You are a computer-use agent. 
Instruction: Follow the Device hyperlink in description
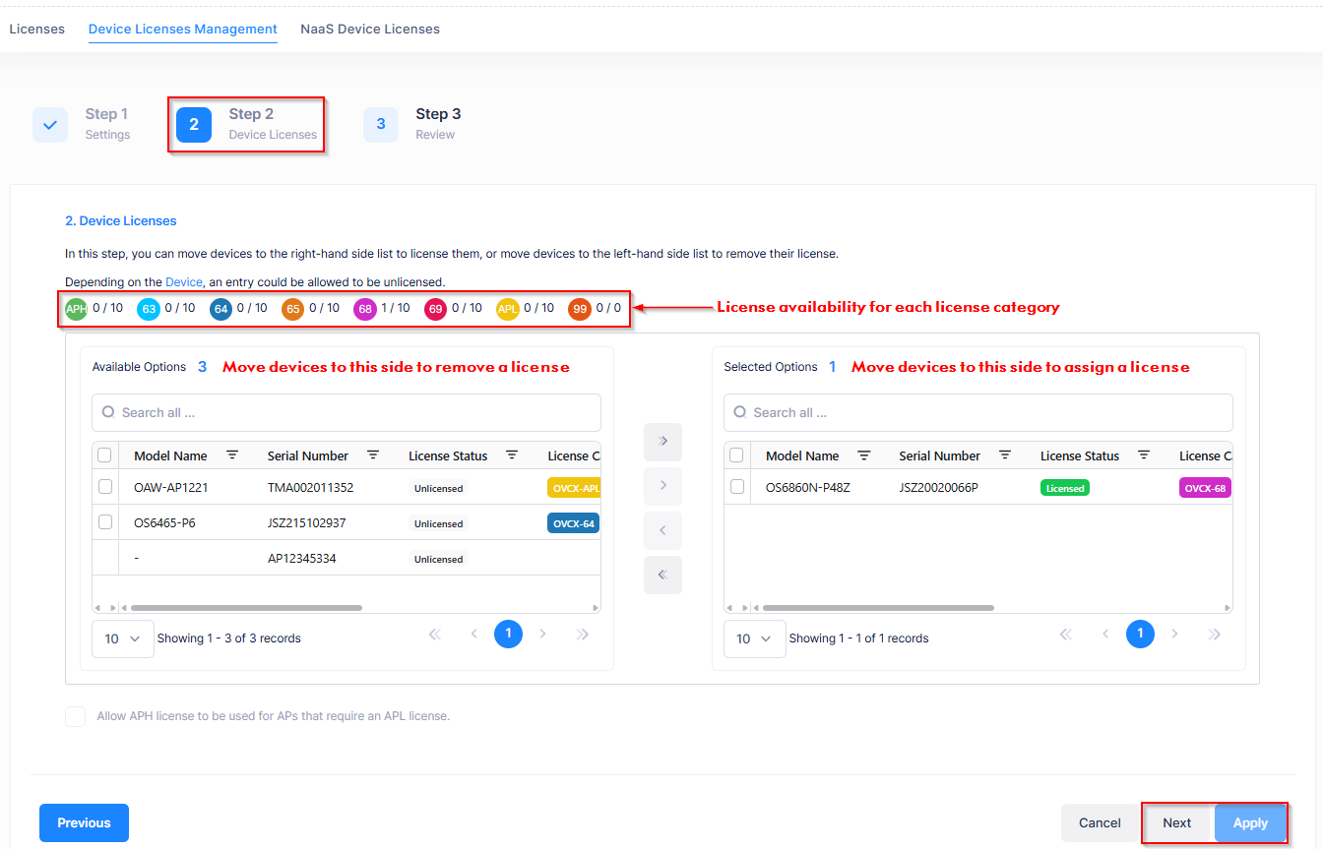[x=183, y=282]
